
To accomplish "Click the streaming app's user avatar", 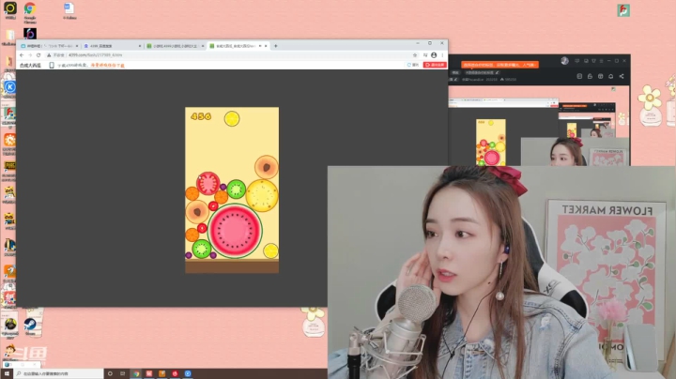I will click(x=565, y=61).
